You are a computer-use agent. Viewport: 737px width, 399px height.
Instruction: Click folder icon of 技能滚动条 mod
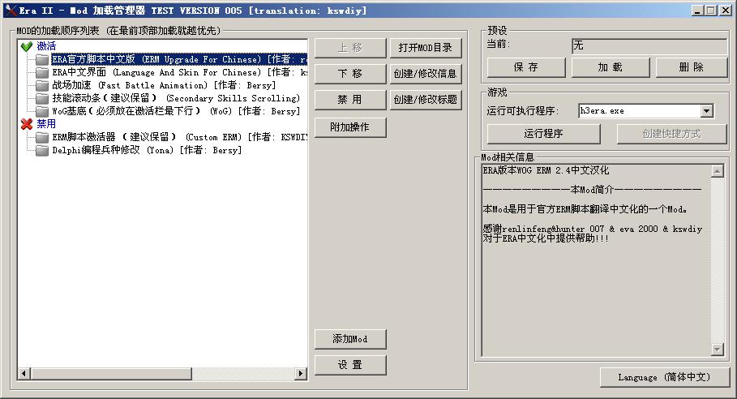click(x=42, y=98)
